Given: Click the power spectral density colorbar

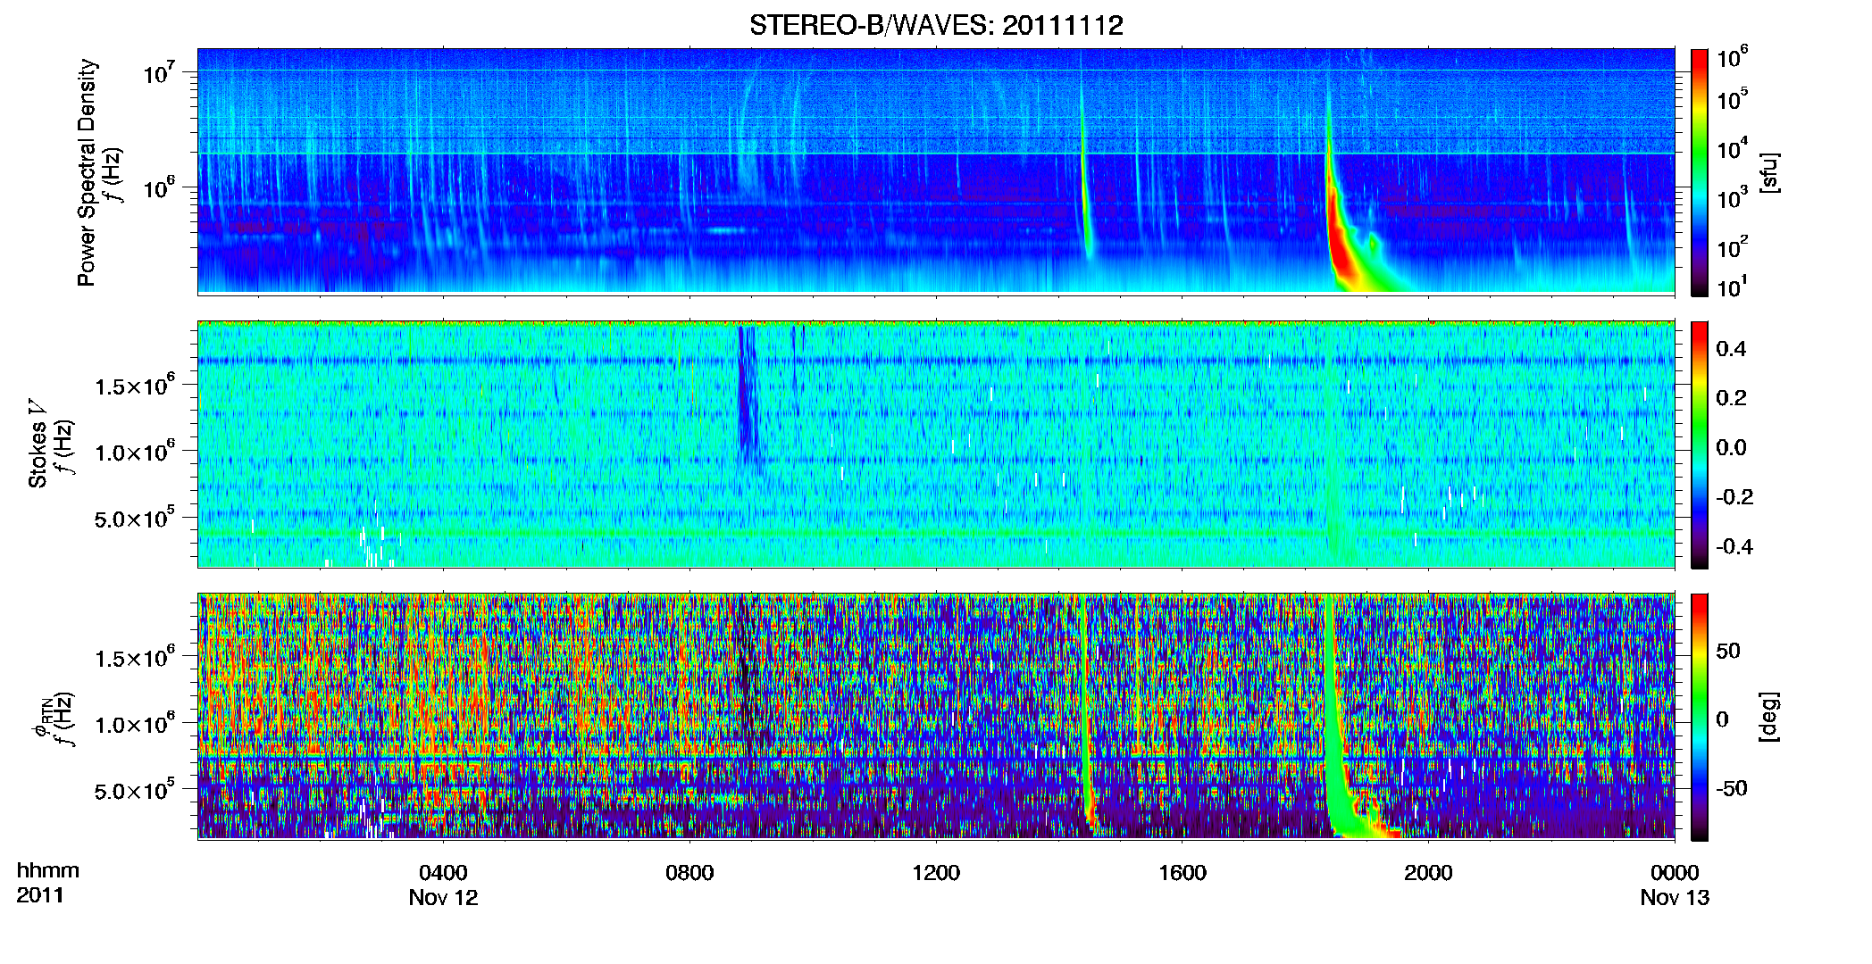Looking at the screenshot, I should point(1700,172).
